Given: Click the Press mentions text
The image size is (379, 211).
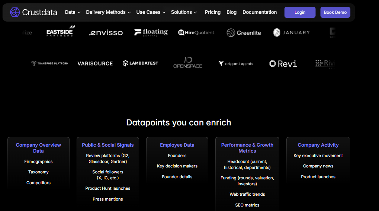Looking at the screenshot, I should (108, 199).
